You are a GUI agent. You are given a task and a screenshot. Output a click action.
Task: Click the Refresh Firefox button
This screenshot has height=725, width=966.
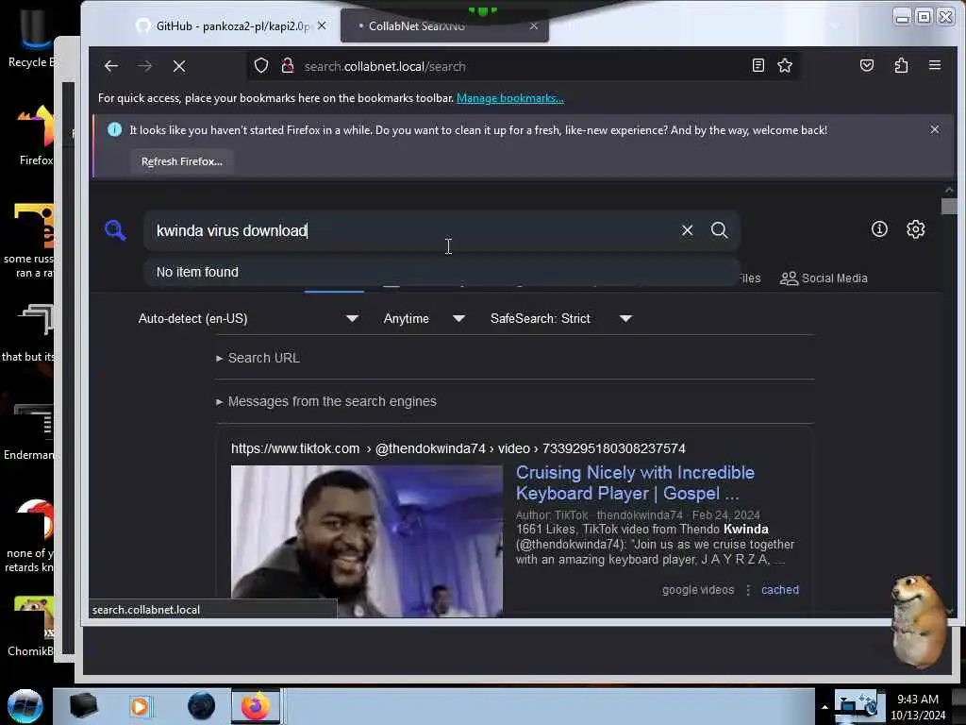coord(182,161)
